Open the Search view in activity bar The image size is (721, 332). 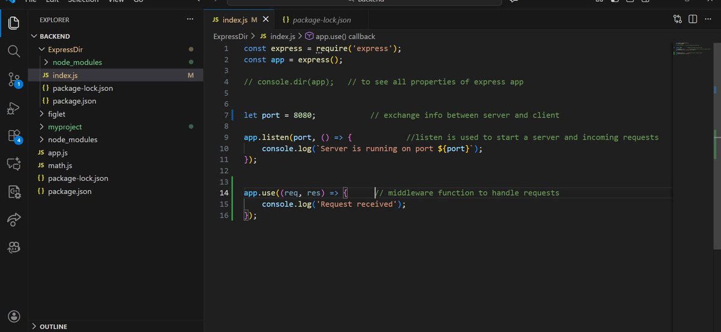click(x=14, y=51)
